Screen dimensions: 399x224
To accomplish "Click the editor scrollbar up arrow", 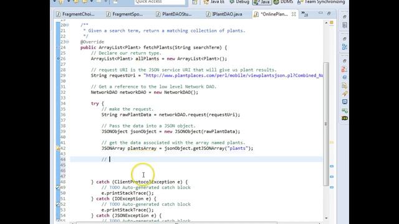I will tap(326, 23).
